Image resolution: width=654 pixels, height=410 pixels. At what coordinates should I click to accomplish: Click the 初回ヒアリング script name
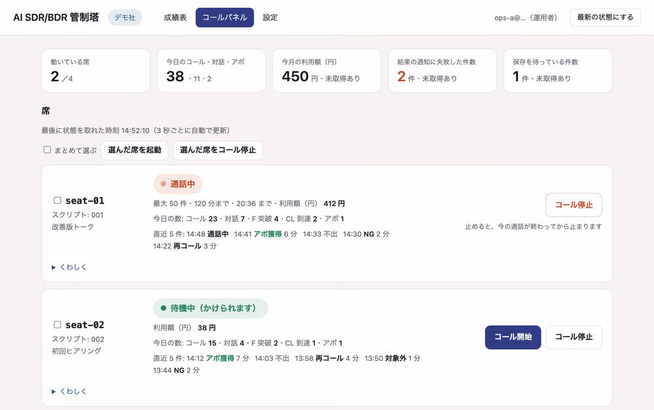pos(77,351)
